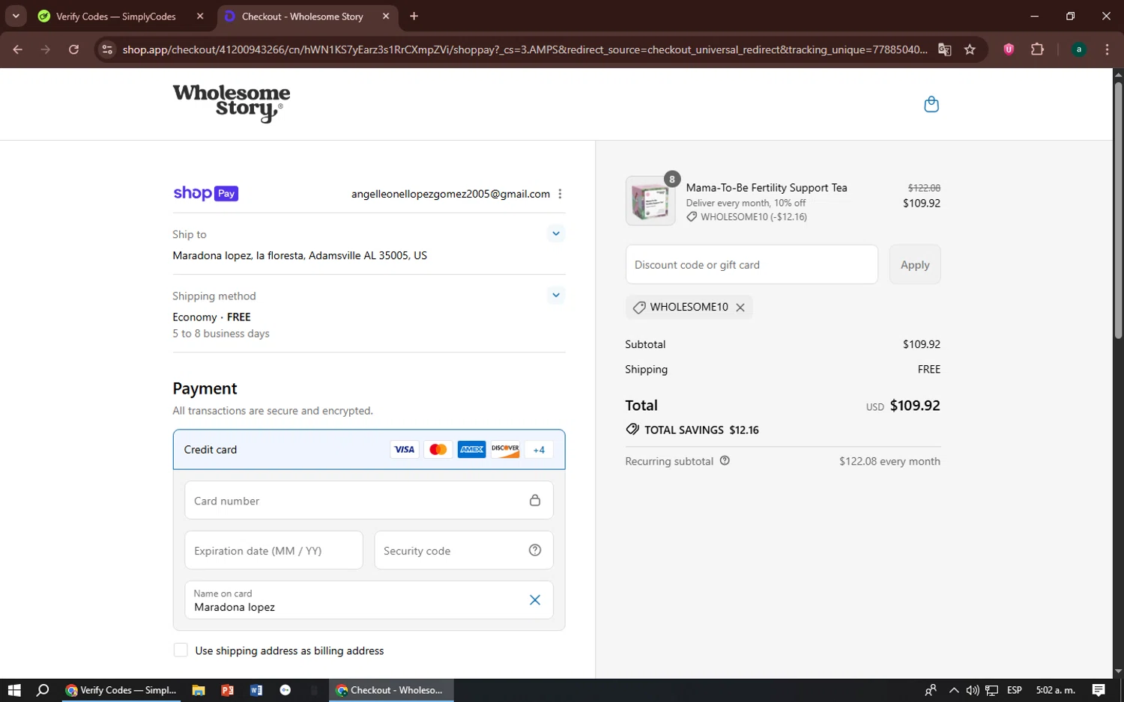Click the Mama-To-Be tea product thumbnail
Screen dimensions: 1124x702
tap(650, 201)
